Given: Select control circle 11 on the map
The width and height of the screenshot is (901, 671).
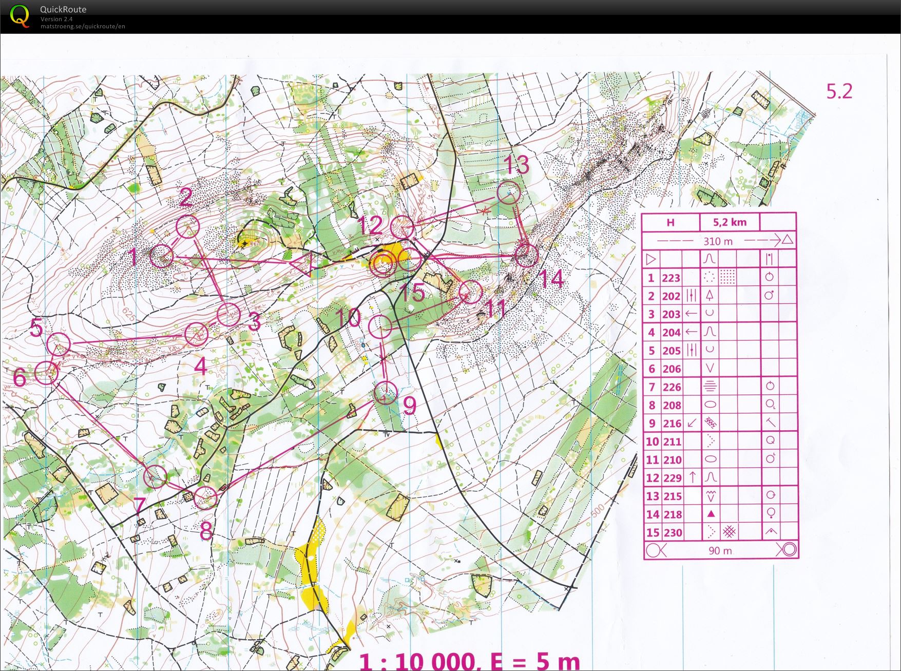Looking at the screenshot, I should 471,292.
